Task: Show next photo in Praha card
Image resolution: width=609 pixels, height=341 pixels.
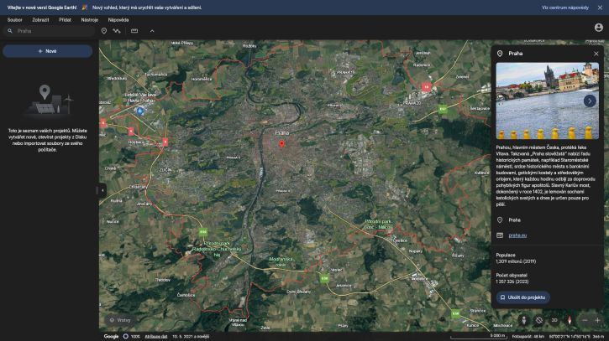Action: click(x=590, y=101)
